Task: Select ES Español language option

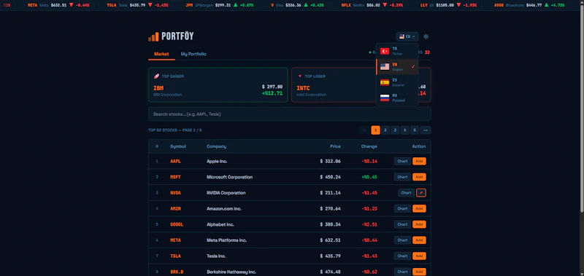Action: [397, 82]
